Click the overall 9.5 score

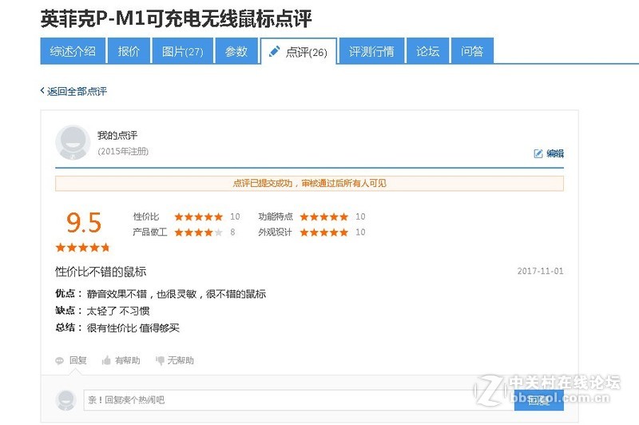[84, 223]
